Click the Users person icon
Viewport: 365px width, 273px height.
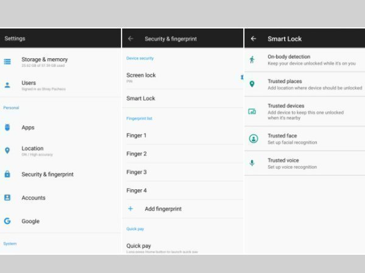(7, 86)
